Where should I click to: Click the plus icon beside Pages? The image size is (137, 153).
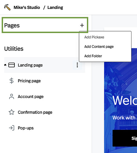coord(82,25)
